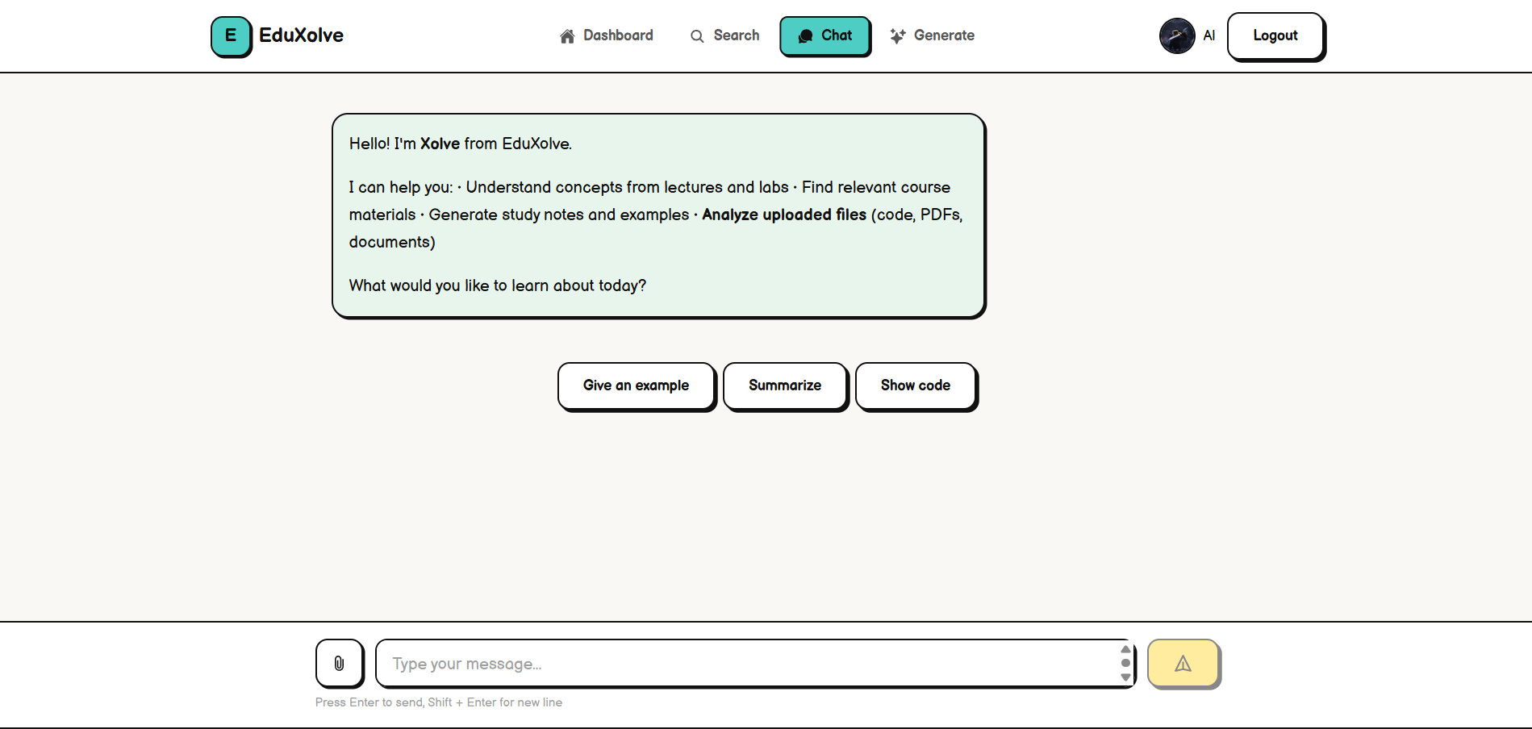1532x729 pixels.
Task: Open the Generate page
Action: point(933,35)
